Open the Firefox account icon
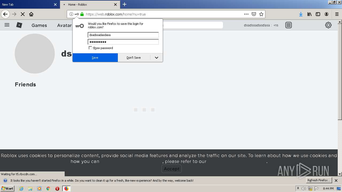The image size is (342, 192). coord(327,14)
